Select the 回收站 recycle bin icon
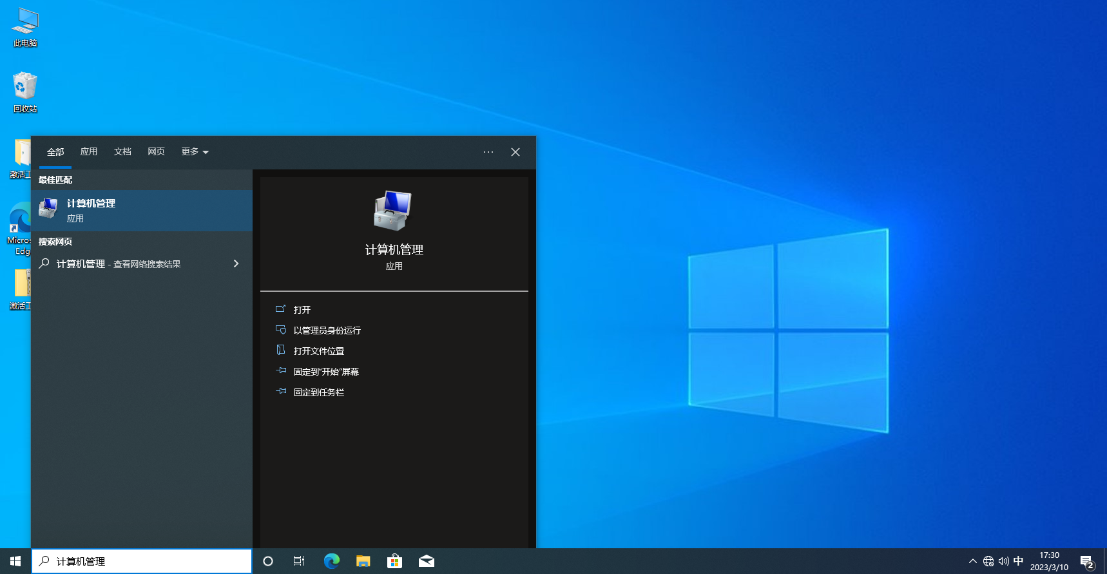 click(25, 92)
